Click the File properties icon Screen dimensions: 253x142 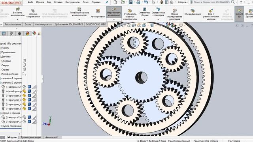click(167, 2)
